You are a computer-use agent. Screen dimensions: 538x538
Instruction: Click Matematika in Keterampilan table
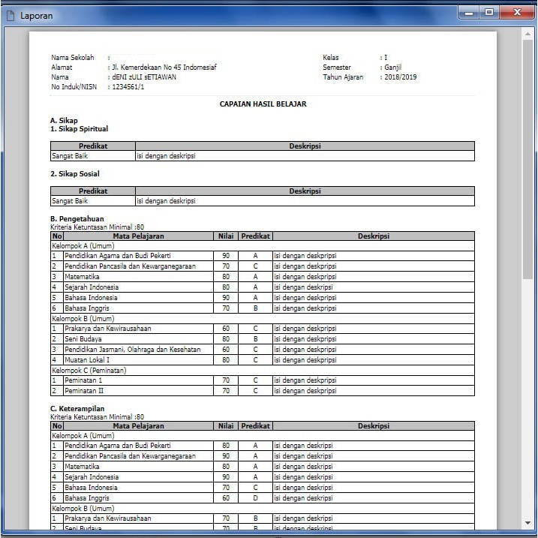click(82, 466)
